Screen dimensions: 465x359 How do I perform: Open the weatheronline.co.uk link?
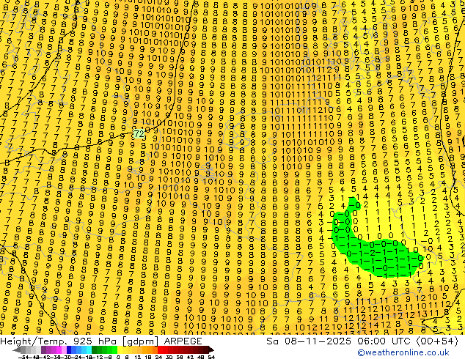pyautogui.click(x=403, y=352)
